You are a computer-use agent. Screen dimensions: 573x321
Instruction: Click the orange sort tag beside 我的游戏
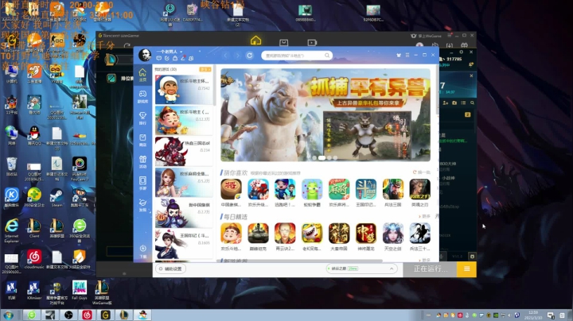click(205, 69)
